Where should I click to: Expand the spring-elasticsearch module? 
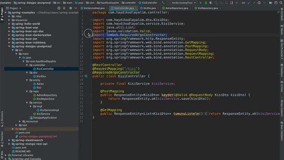point(9,140)
